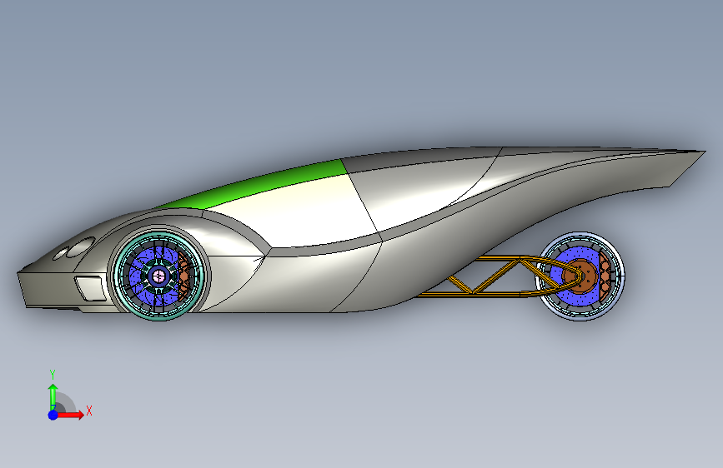723x468 pixels.
Task: Select the orange brake caliper on rear wheel
Action: [605, 275]
